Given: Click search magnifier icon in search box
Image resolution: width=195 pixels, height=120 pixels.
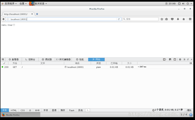Looking at the screenshot, I should pyautogui.click(x=124, y=19).
